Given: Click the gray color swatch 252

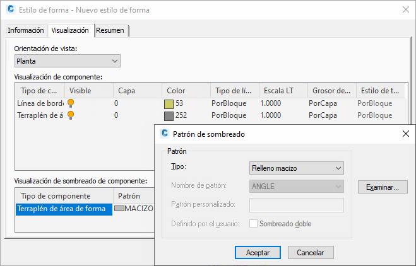Looking at the screenshot, I should point(169,116).
